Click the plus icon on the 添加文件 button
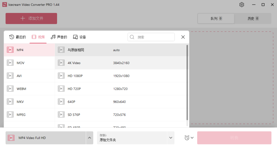Screen dimensions: 277x148 tap(23, 18)
